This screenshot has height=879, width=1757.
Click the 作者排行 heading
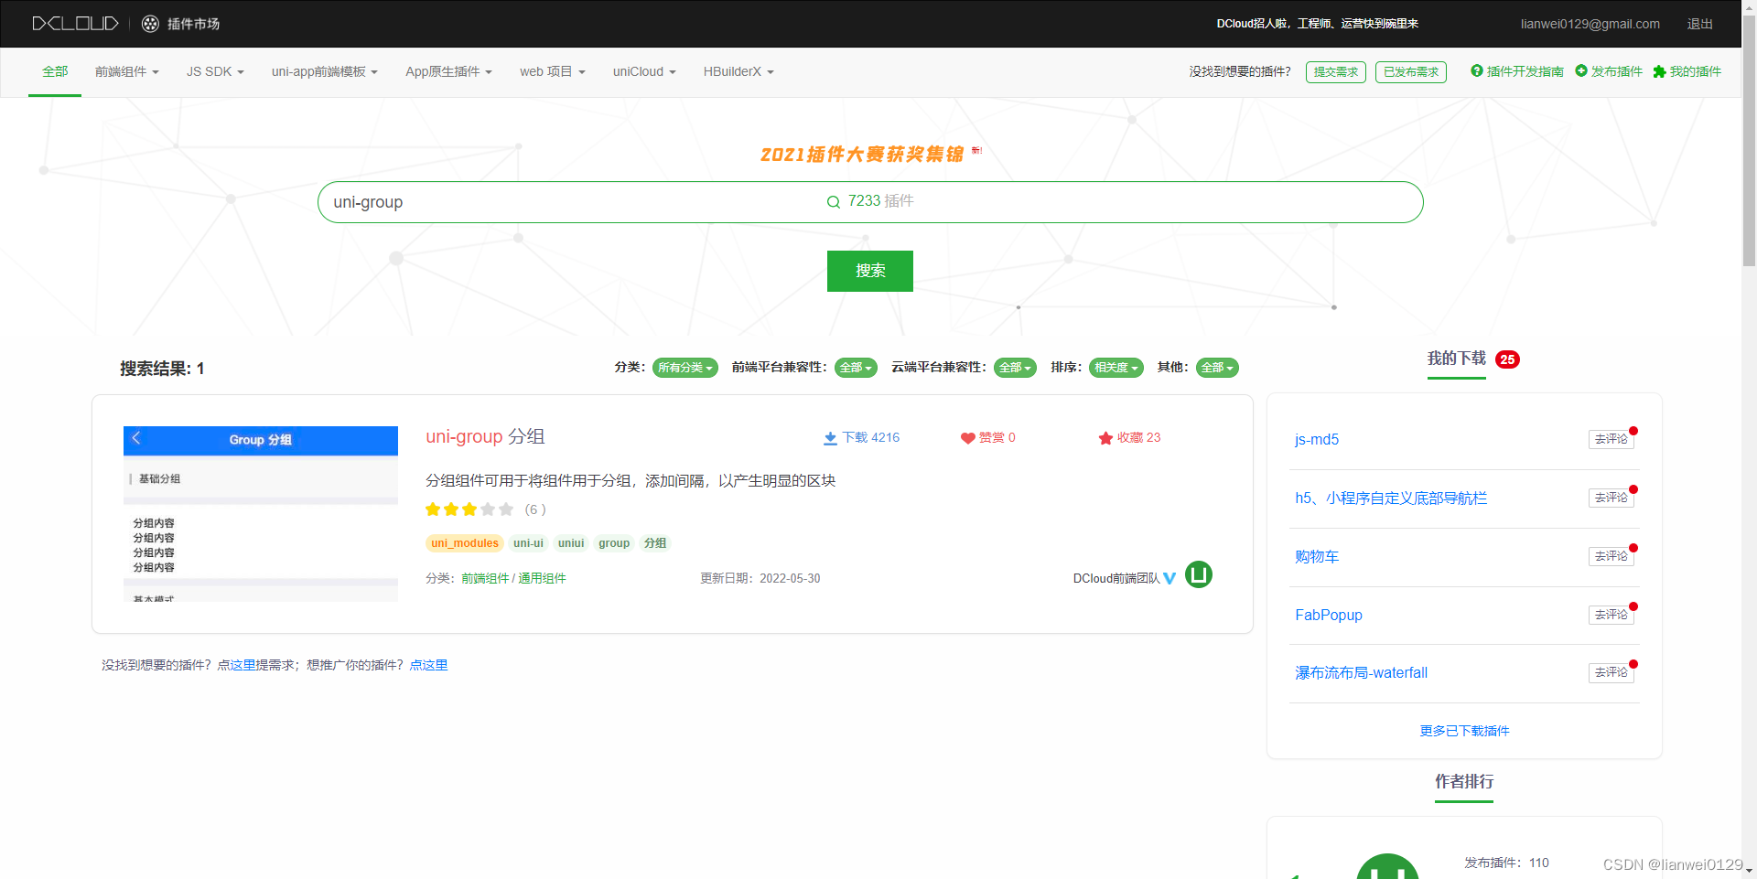point(1464,781)
